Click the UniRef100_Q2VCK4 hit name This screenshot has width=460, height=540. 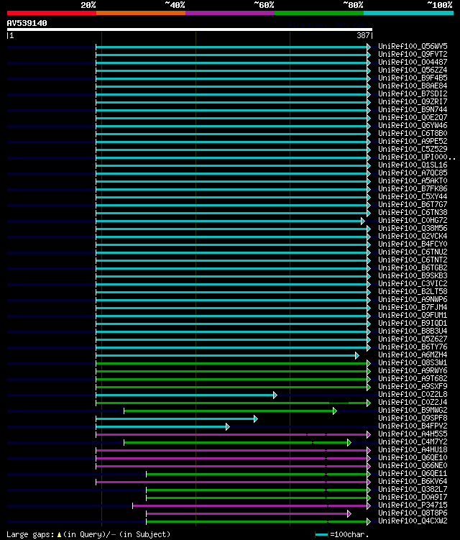coord(413,237)
